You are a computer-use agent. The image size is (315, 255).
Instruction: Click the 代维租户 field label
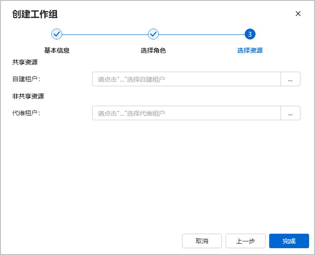[x=26, y=113]
